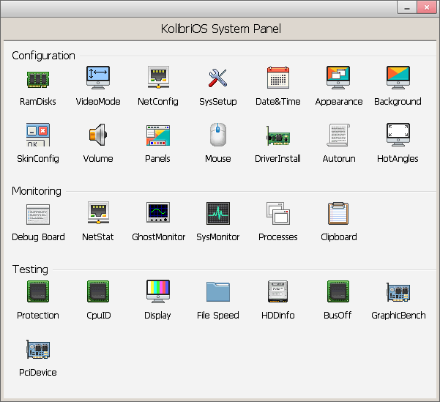
Task: Open SysMonitor
Action: [x=218, y=213]
